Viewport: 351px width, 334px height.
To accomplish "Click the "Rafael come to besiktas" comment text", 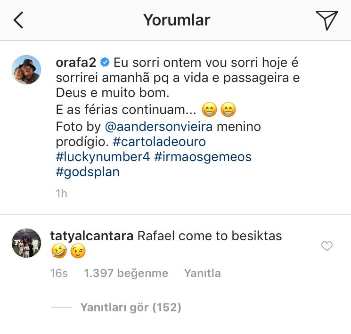I will 209,236.
